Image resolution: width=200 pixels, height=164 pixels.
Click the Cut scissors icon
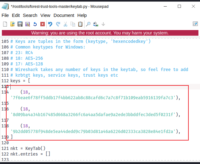[x=65, y=24]
